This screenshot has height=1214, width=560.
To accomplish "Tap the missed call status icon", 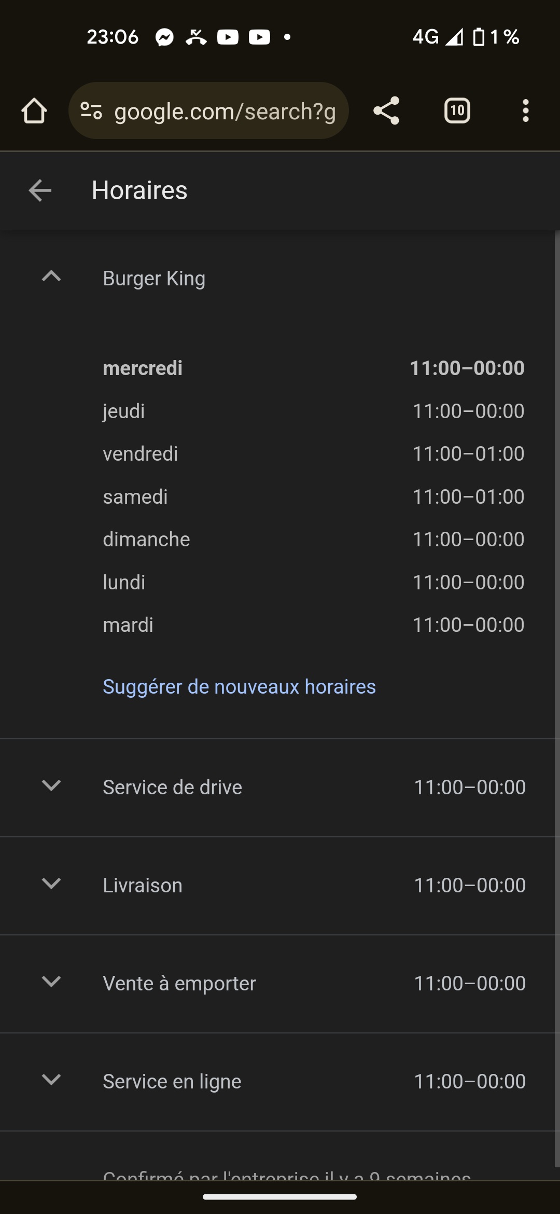I will click(x=196, y=37).
